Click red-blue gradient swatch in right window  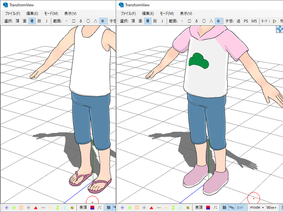point(208,208)
